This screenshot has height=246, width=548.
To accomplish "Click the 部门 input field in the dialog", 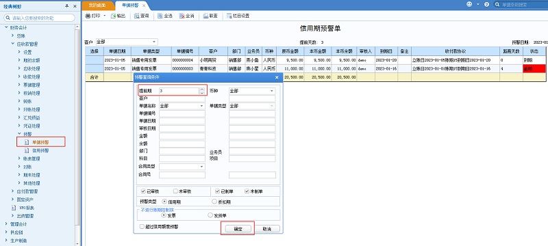I will tap(182, 151).
